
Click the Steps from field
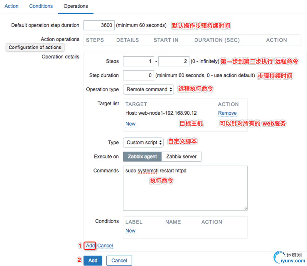click(138, 61)
